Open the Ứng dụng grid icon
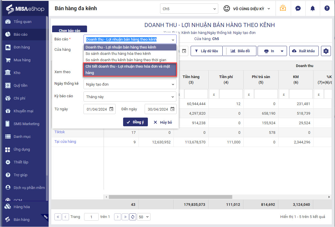Image resolution: width=335 pixels, height=227 pixels. (x=8, y=149)
